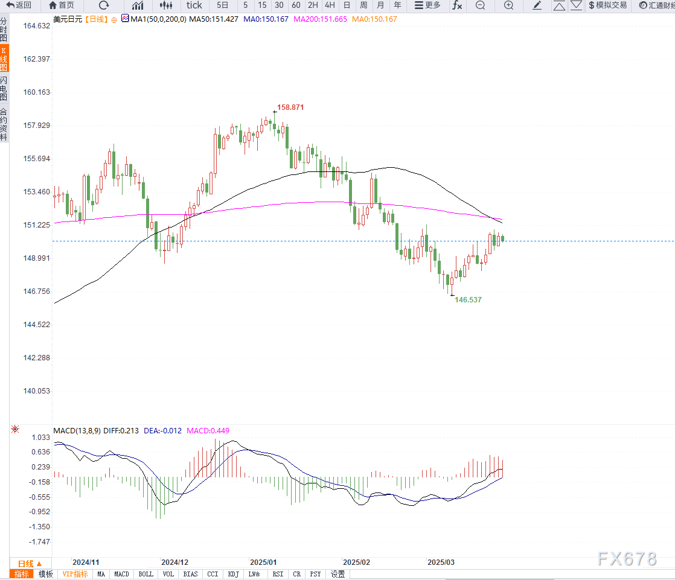Screen dimensions: 675x580
Task: Open 模拟交易 simulated trading
Action: pyautogui.click(x=607, y=5)
